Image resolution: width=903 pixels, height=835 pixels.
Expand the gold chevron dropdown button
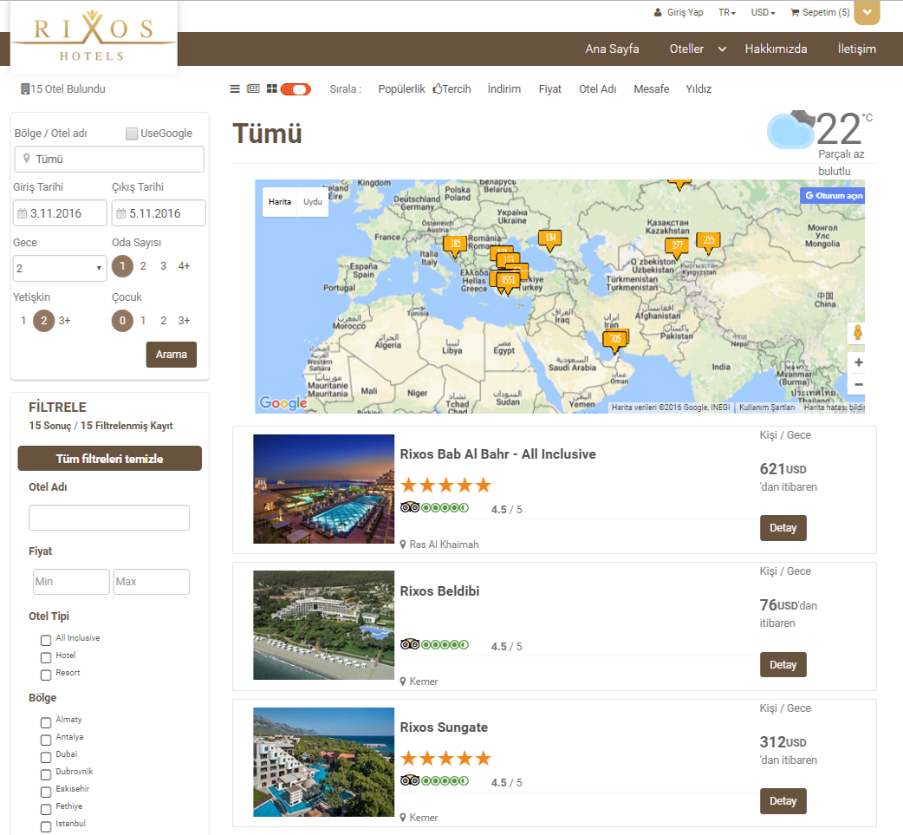point(867,12)
